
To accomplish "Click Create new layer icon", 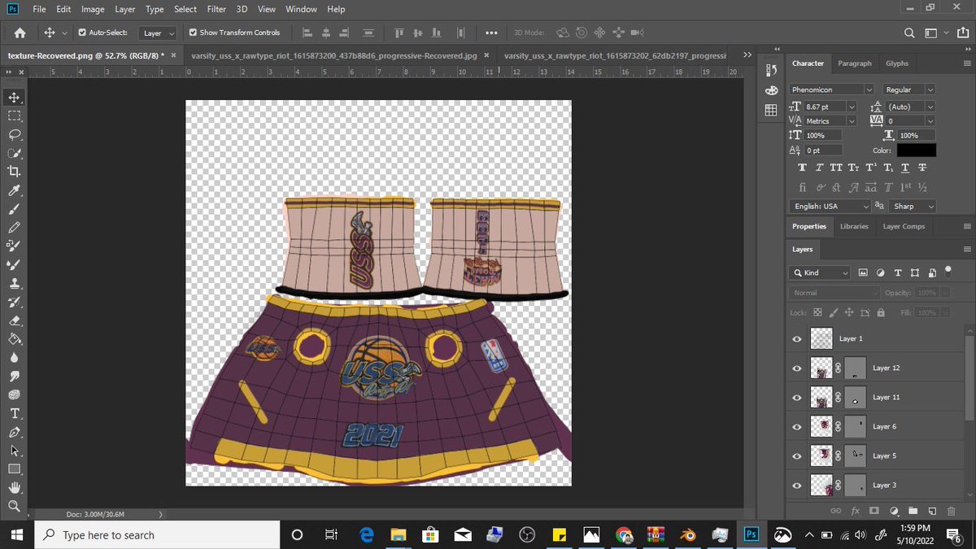I will coord(932,511).
